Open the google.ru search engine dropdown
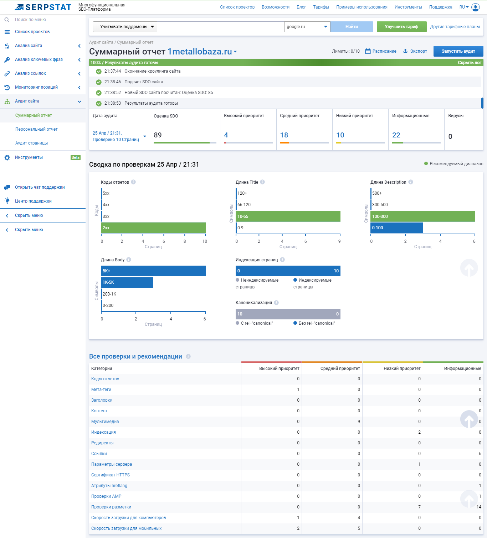 (307, 27)
